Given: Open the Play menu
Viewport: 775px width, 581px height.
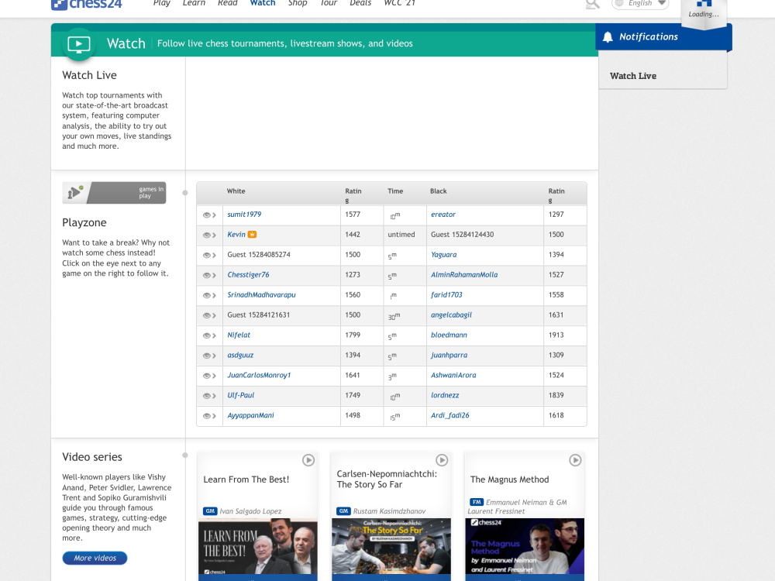Looking at the screenshot, I should (162, 3).
